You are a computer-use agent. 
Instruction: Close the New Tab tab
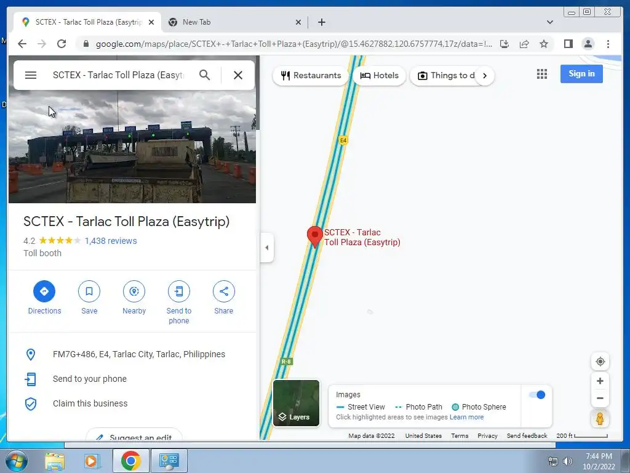[298, 22]
